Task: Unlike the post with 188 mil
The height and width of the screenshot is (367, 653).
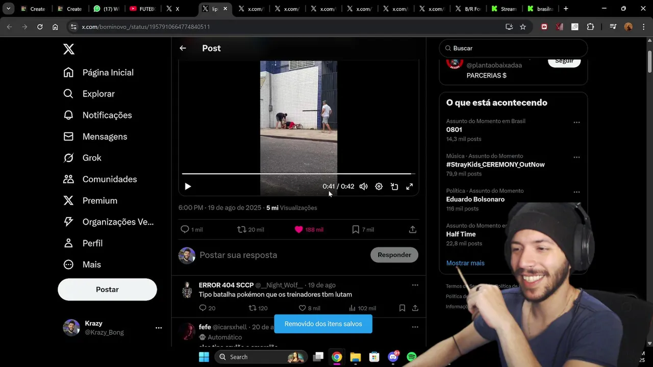Action: pos(309,230)
